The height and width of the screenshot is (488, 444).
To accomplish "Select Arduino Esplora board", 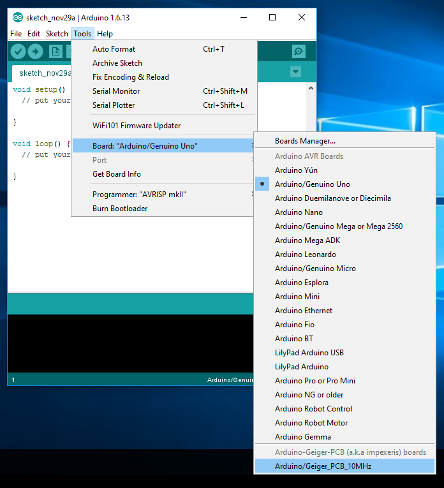I will point(344,283).
